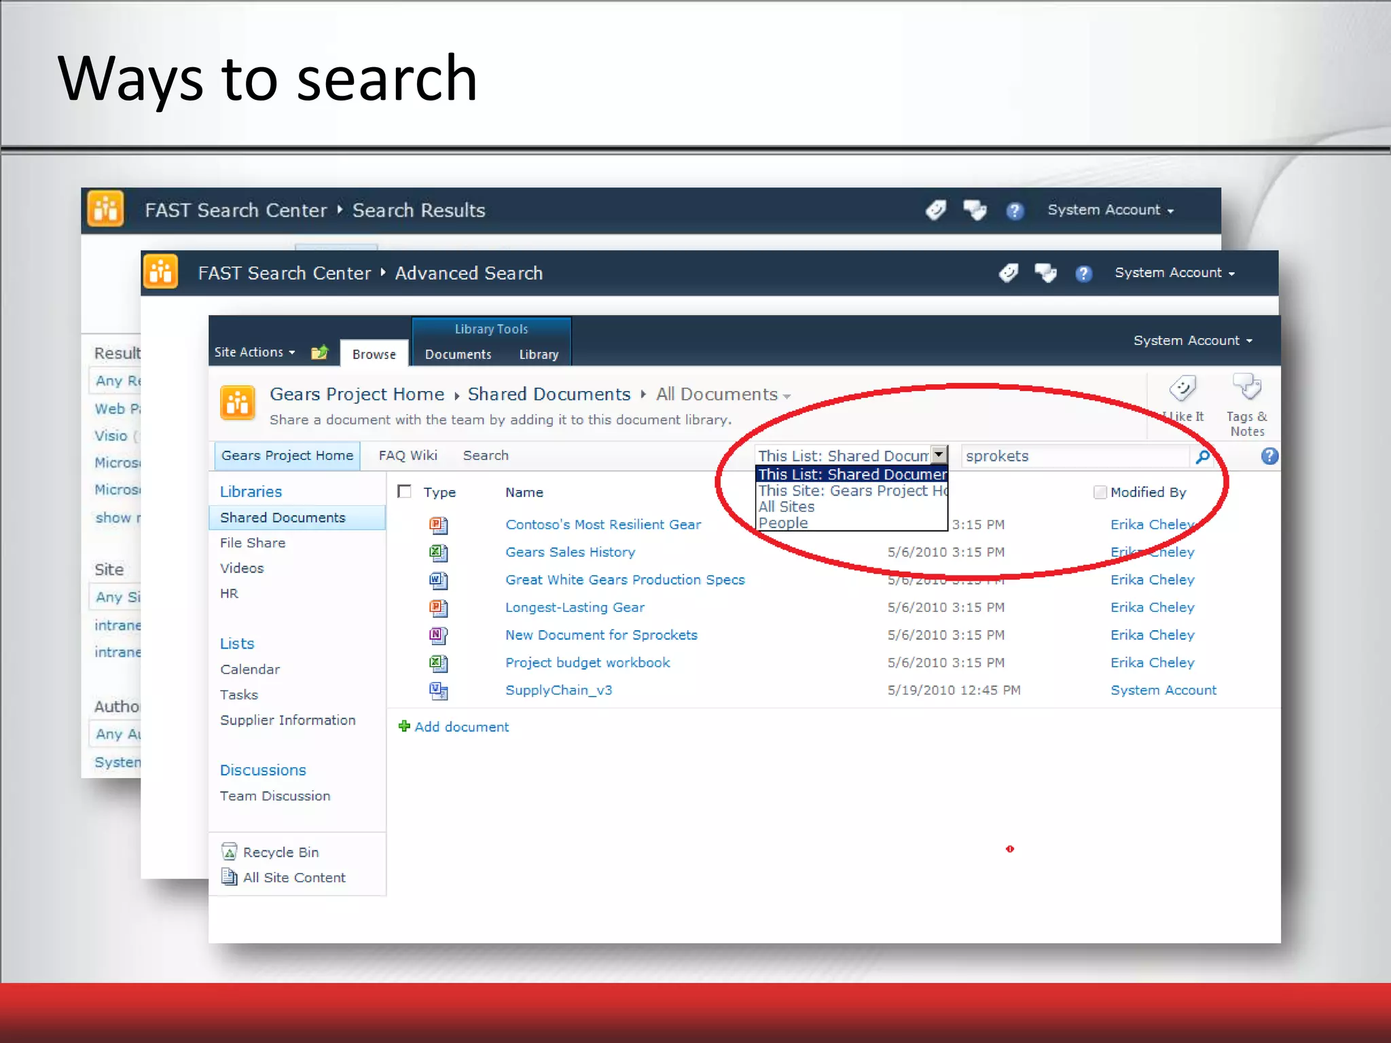Open Gears Project Home top navigation tab

[287, 456]
